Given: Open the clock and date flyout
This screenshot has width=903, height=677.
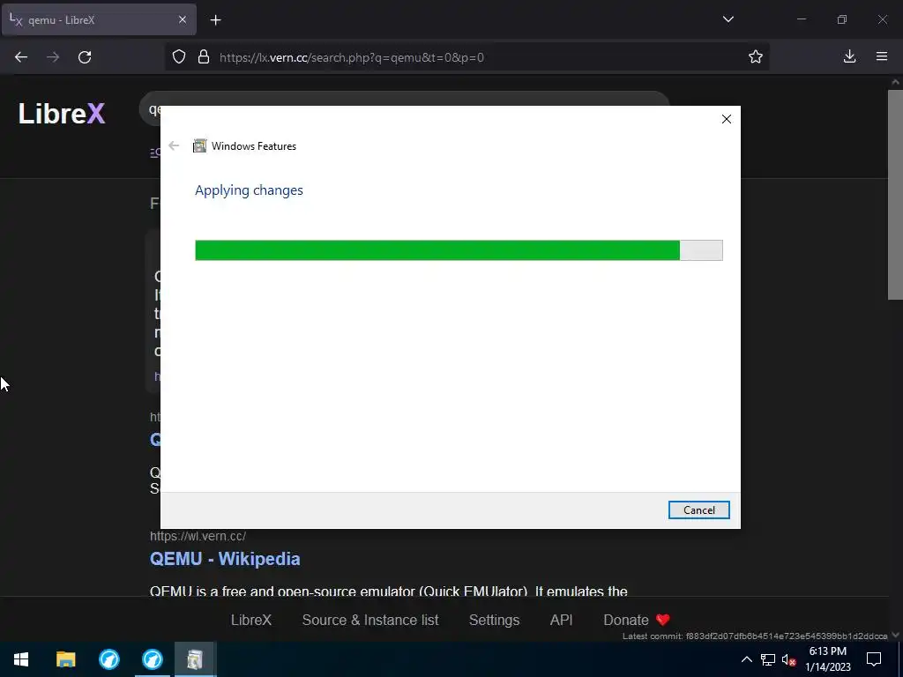Looking at the screenshot, I should tap(827, 659).
